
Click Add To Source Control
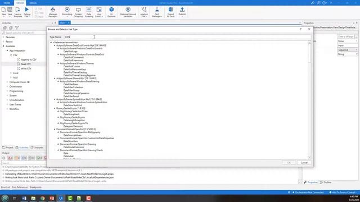pos(343,192)
